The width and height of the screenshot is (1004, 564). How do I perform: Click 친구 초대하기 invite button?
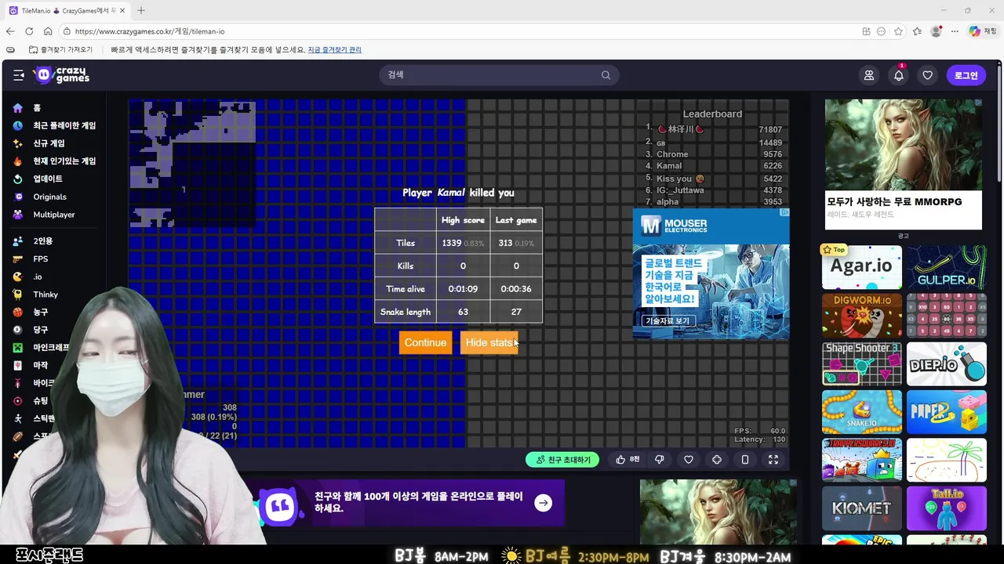click(562, 460)
